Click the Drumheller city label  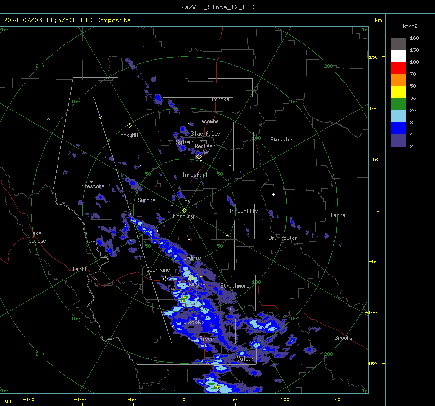[283, 238]
